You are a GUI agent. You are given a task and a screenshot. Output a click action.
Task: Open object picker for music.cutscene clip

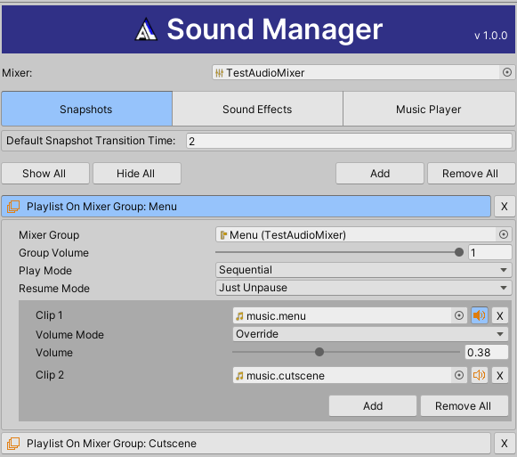459,375
